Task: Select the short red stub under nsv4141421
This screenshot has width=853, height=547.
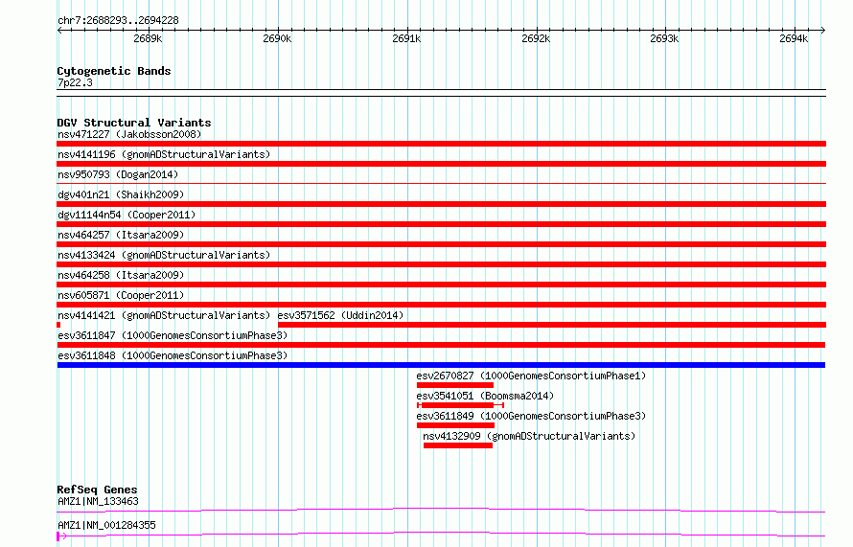Action: (x=58, y=325)
